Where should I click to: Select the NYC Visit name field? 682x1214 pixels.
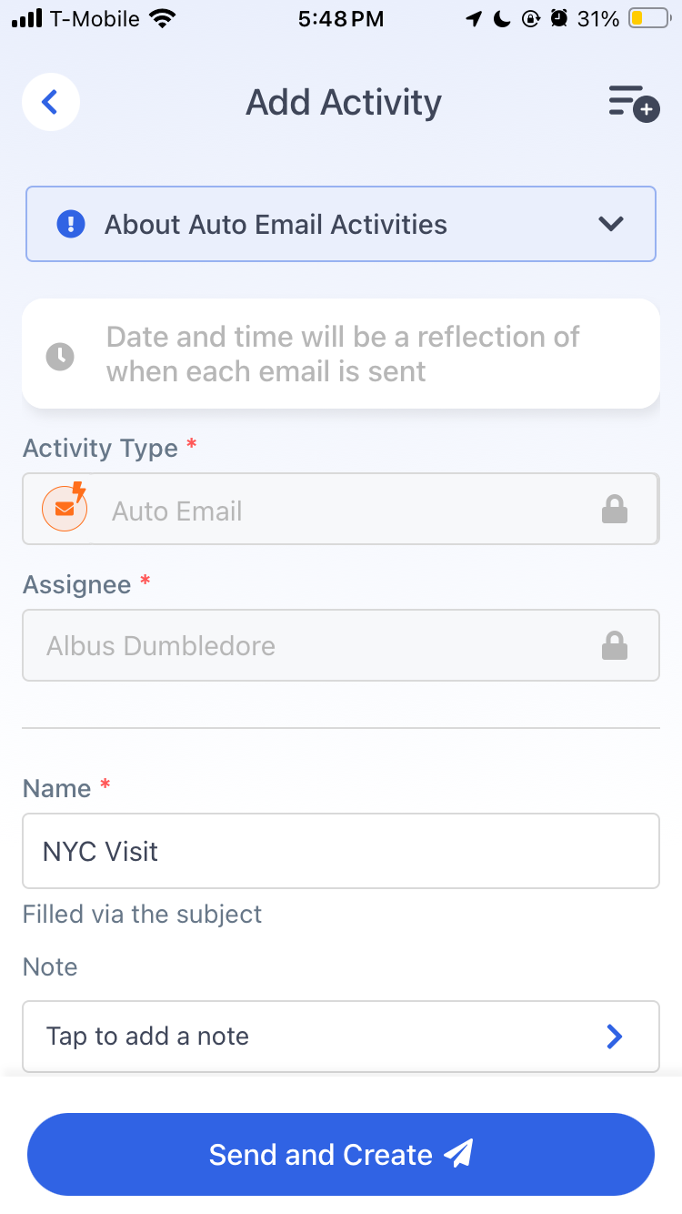pos(341,851)
